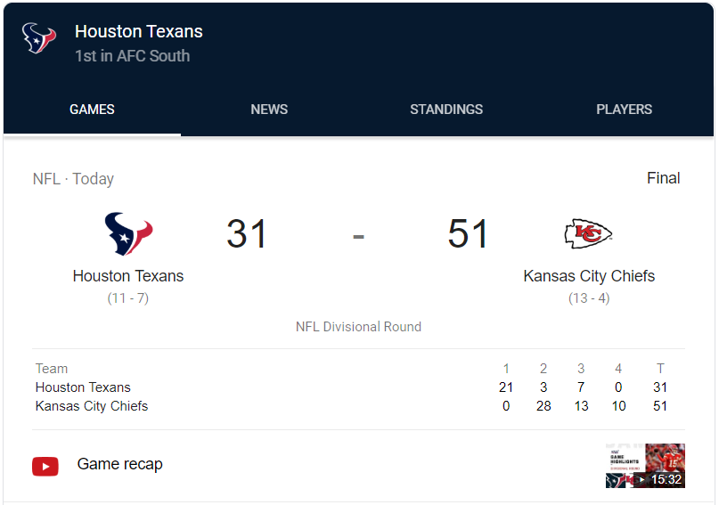Select the STANDINGS tab
The image size is (719, 505).
446,110
